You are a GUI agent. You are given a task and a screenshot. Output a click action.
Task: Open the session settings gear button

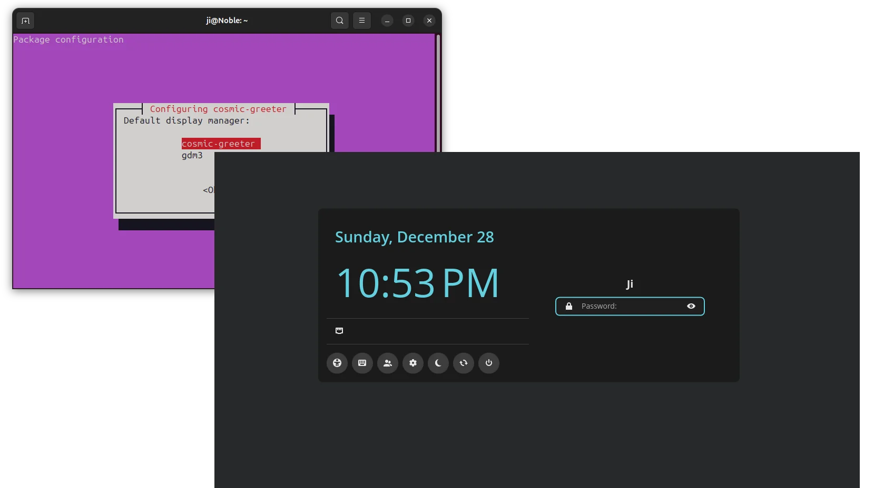413,363
